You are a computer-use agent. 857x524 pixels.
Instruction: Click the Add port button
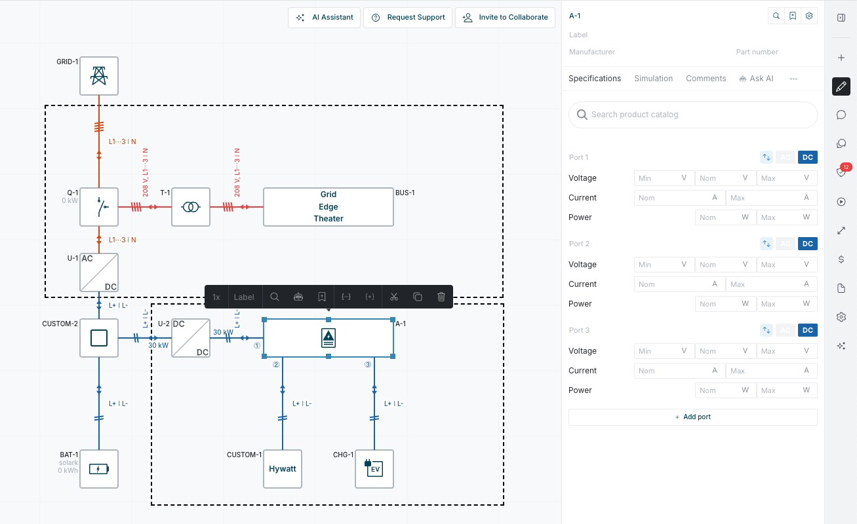[692, 417]
